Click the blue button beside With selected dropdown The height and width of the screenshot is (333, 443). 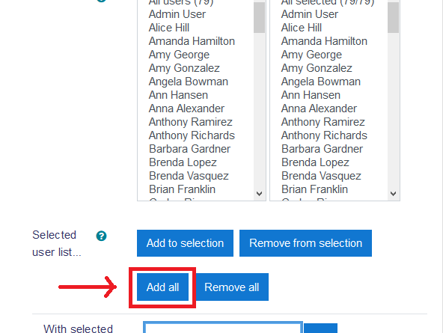click(321, 329)
